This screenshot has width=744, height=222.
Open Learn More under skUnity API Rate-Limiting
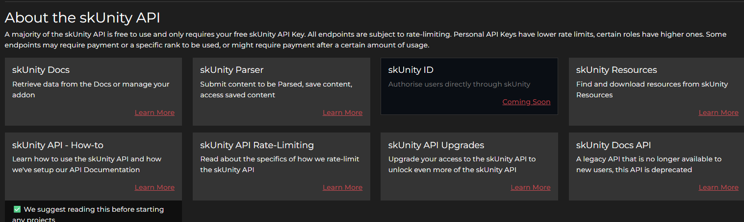point(342,188)
